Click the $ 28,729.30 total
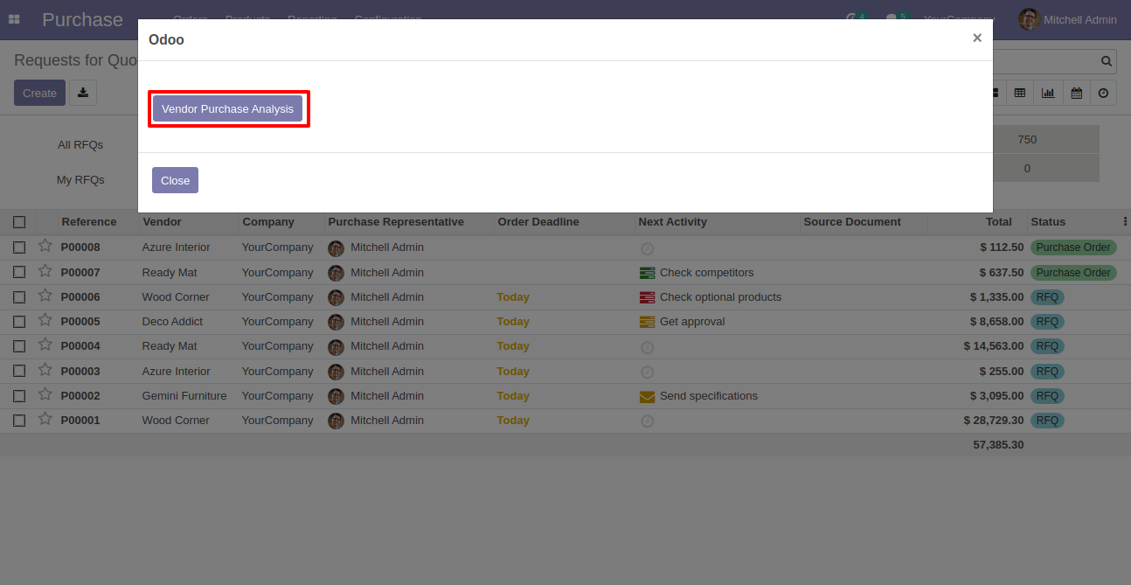This screenshot has height=585, width=1131. [994, 421]
